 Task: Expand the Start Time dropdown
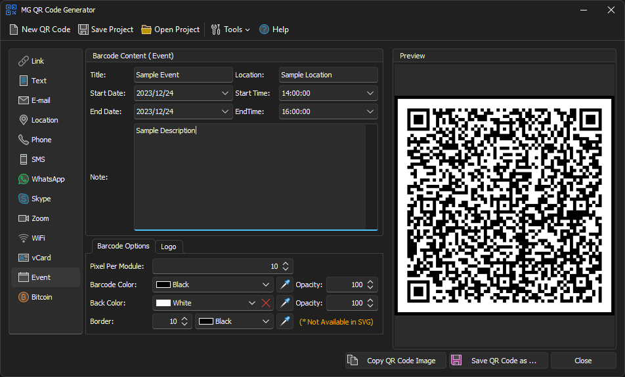(370, 93)
